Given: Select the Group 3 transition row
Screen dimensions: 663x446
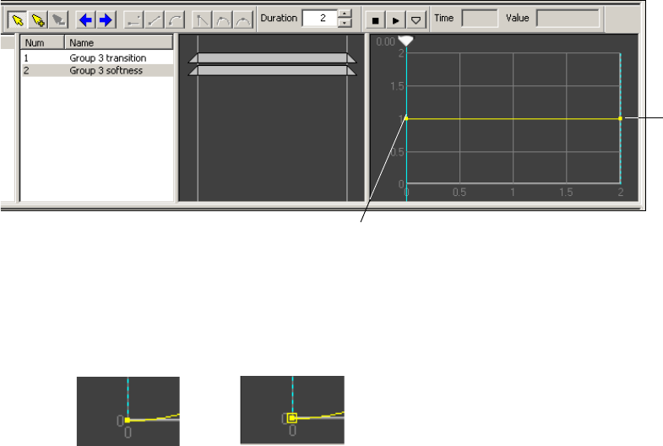Looking at the screenshot, I should click(97, 58).
